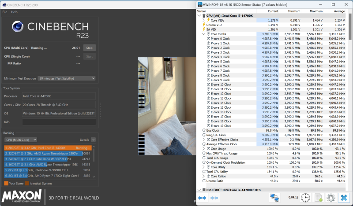This screenshot has width=353, height=206.
Task: Open the network remote monitoring icon
Action: tap(275, 198)
